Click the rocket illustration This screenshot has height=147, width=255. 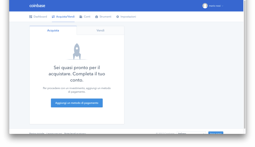[77, 52]
